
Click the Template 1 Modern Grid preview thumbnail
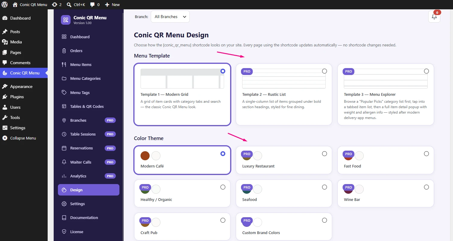pyautogui.click(x=182, y=79)
